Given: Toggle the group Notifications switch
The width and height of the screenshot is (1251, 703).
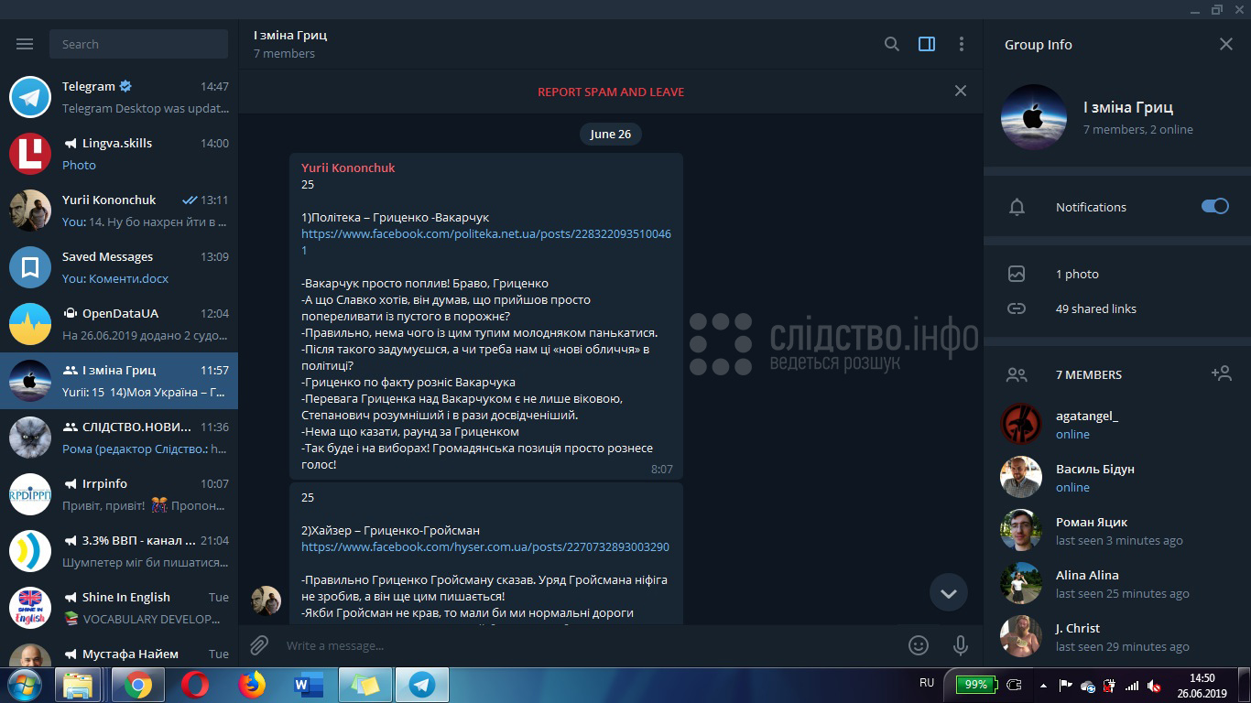Looking at the screenshot, I should (1215, 207).
